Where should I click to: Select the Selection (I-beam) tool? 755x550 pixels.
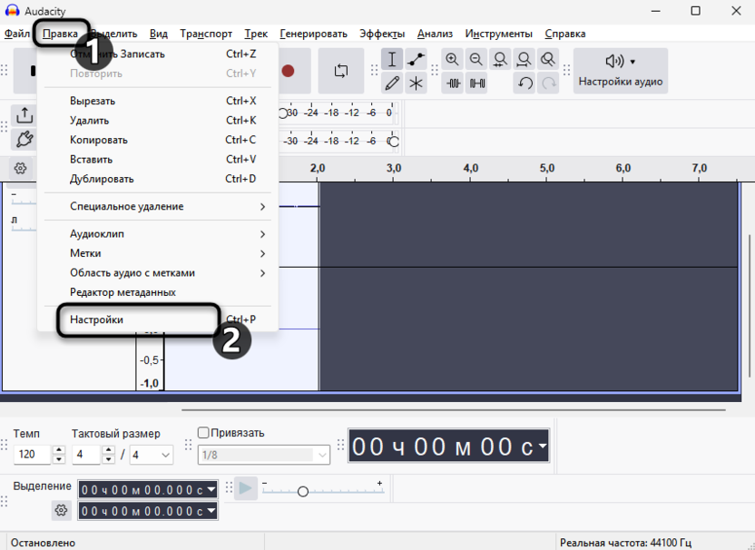[x=392, y=60]
